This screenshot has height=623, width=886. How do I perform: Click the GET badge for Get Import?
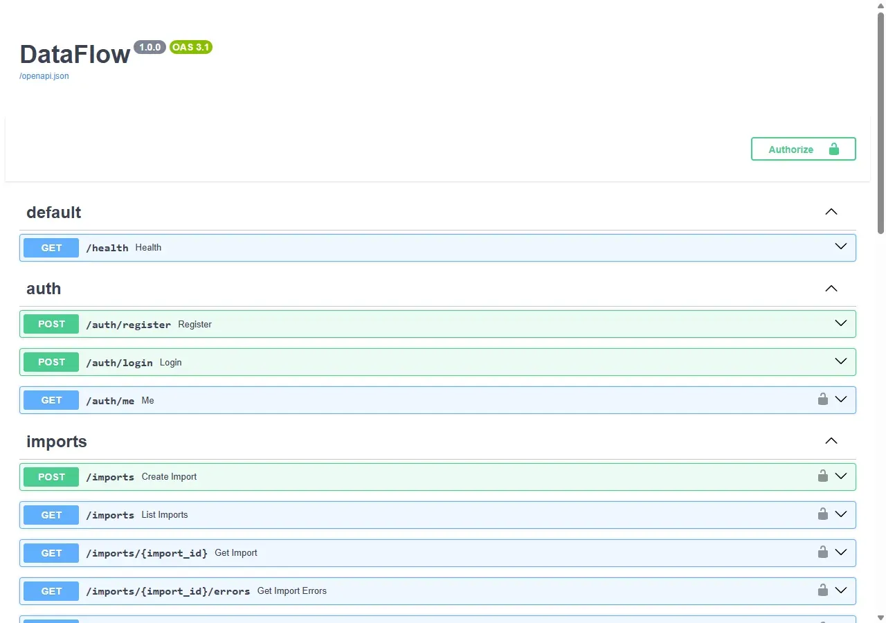[51, 553]
